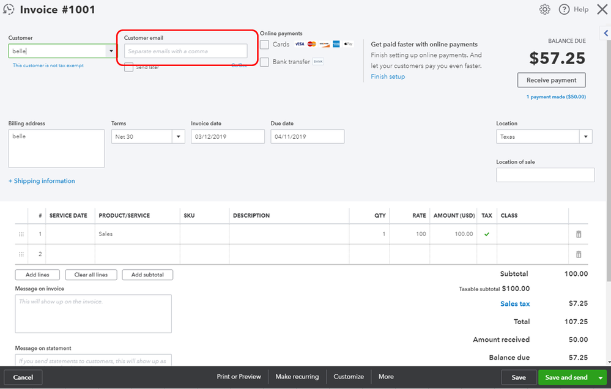Close the invoice with the X icon
This screenshot has height=389, width=611.
(602, 9)
